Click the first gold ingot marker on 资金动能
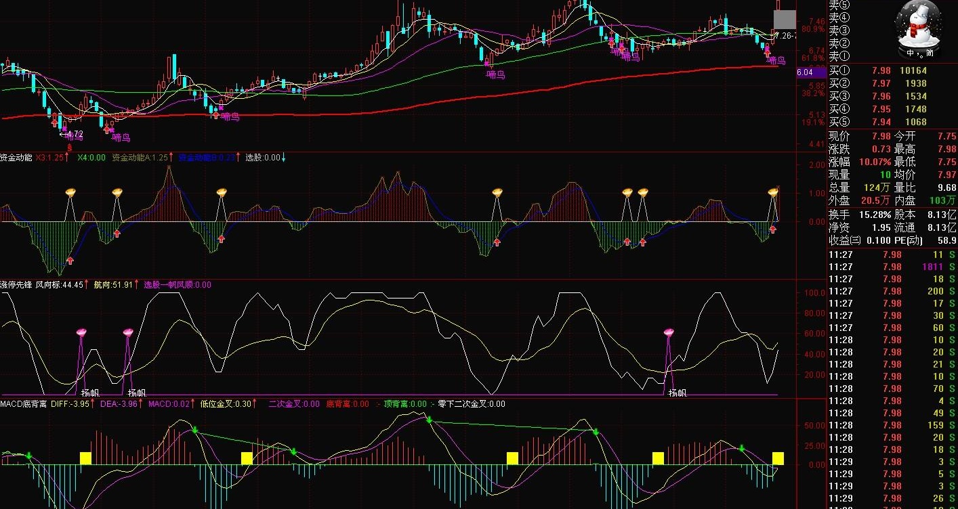Viewport: 958px width, 509px height. tap(70, 193)
